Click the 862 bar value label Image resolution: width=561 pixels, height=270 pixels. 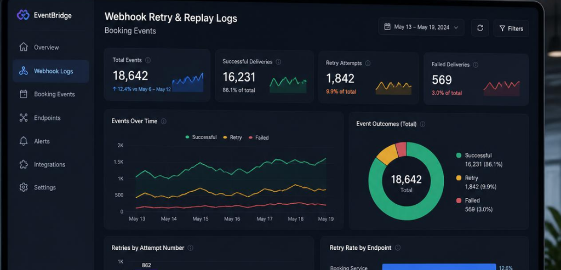146,266
